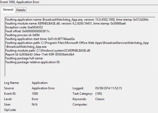Click the Logged value '05/09/2014 11:52:15'

(x=108, y=88)
